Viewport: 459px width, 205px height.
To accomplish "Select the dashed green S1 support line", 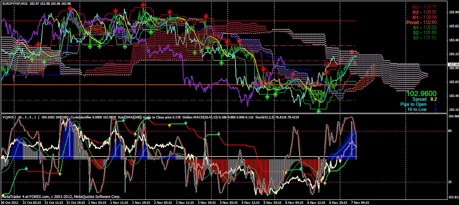I will [x=178, y=100].
